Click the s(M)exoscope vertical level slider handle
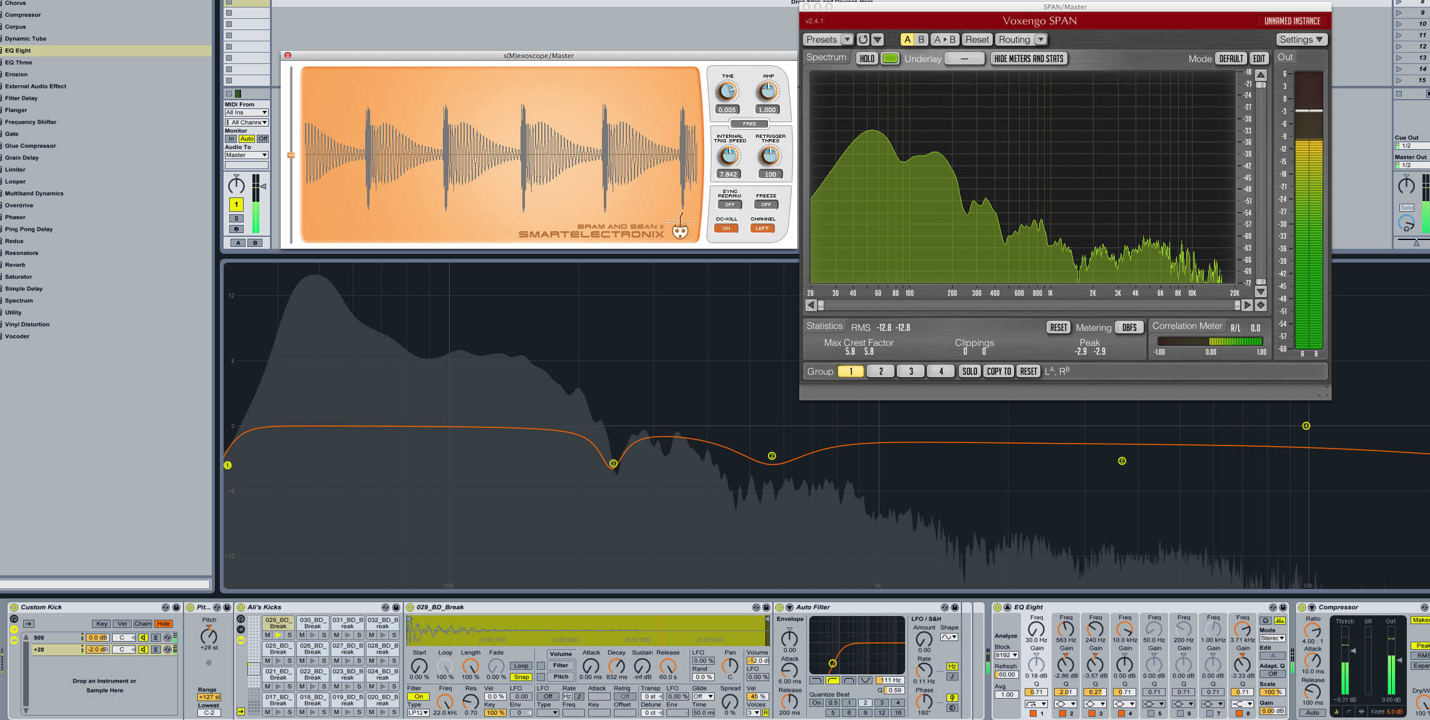Image resolution: width=1430 pixels, height=720 pixels. coord(291,155)
